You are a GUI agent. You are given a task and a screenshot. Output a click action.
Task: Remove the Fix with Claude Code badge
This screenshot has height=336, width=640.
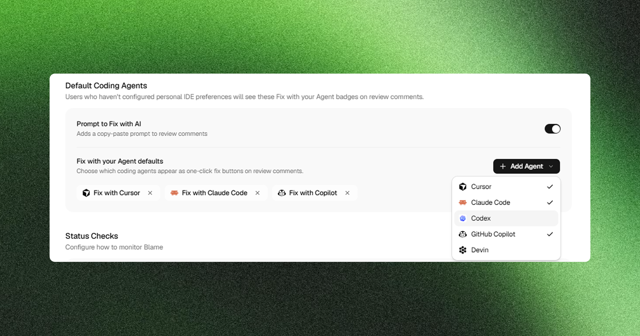click(257, 193)
